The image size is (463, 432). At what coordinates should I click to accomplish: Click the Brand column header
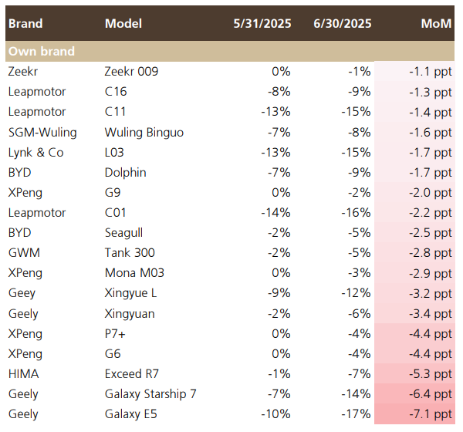(x=24, y=23)
